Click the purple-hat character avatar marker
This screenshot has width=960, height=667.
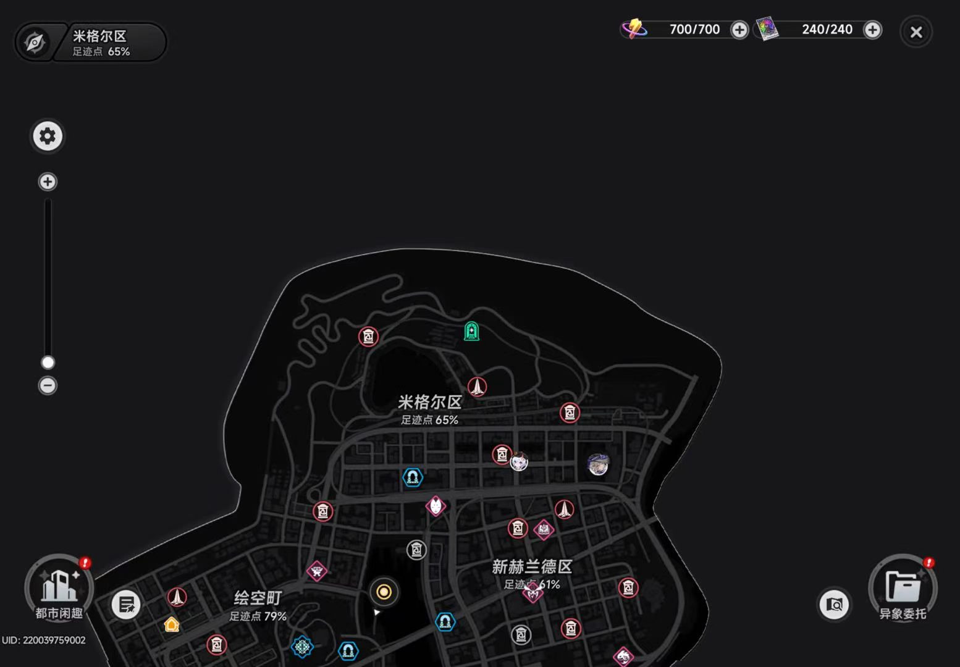(x=598, y=464)
